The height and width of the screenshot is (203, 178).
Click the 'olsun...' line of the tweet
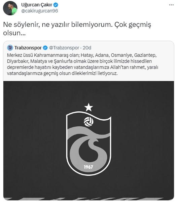[x=14, y=33]
